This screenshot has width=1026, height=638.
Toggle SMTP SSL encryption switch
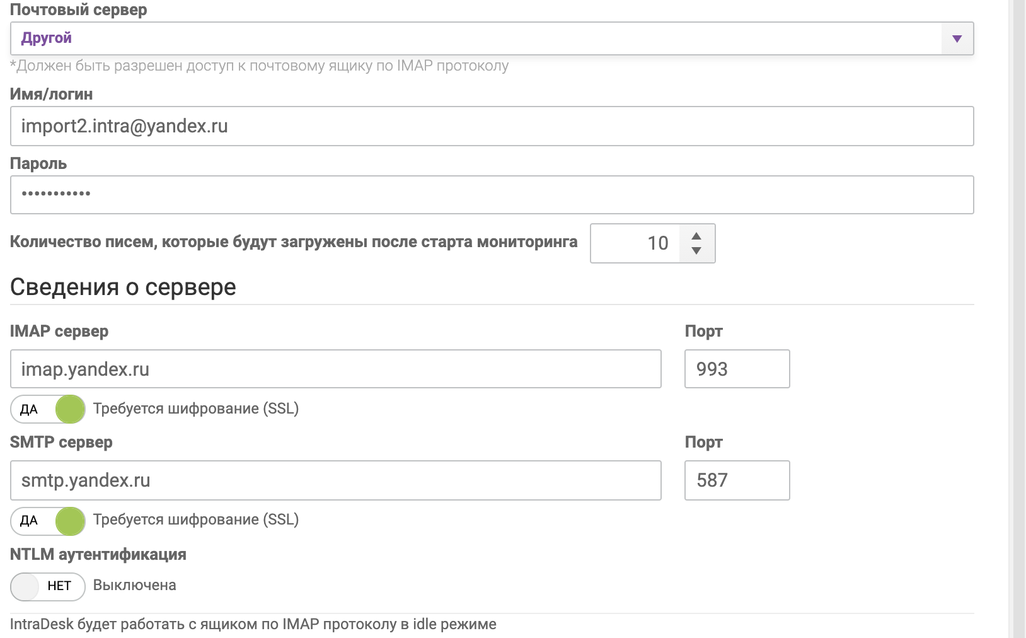click(48, 521)
